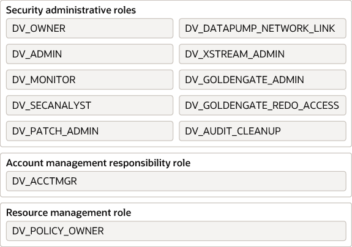Viewport: 352px width, 247px height.
Task: Click the DV_XSTREAM_ADMIN text label
Action: click(235, 54)
